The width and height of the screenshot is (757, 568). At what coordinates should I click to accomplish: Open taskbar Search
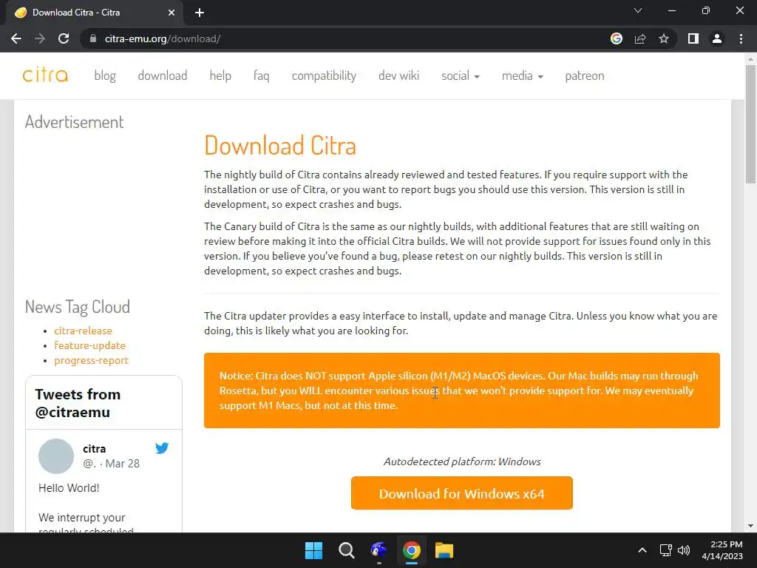coord(346,550)
